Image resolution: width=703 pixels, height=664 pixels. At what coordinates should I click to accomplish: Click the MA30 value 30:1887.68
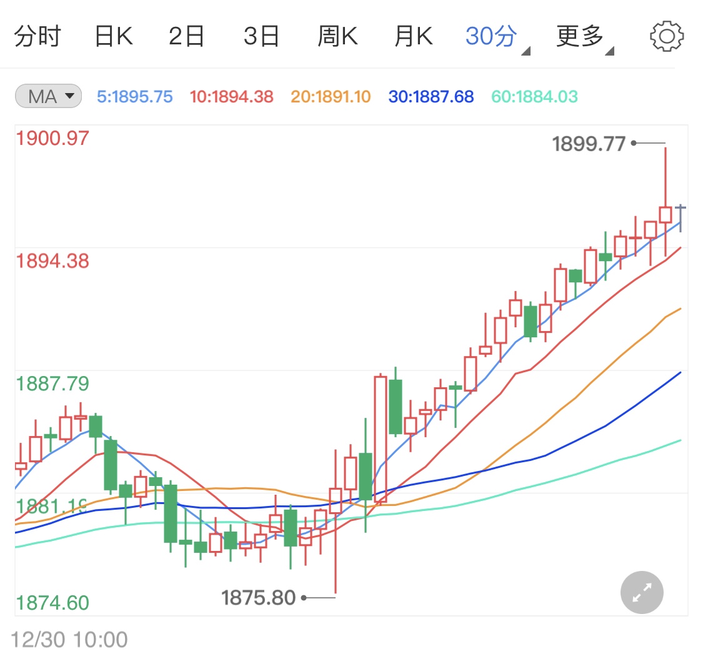click(431, 97)
